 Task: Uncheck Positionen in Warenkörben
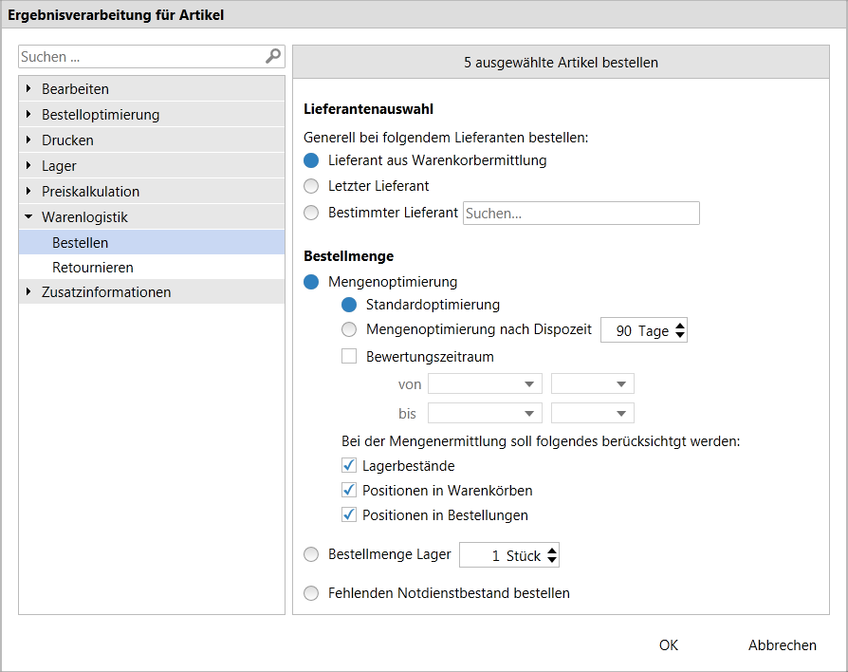click(x=349, y=490)
